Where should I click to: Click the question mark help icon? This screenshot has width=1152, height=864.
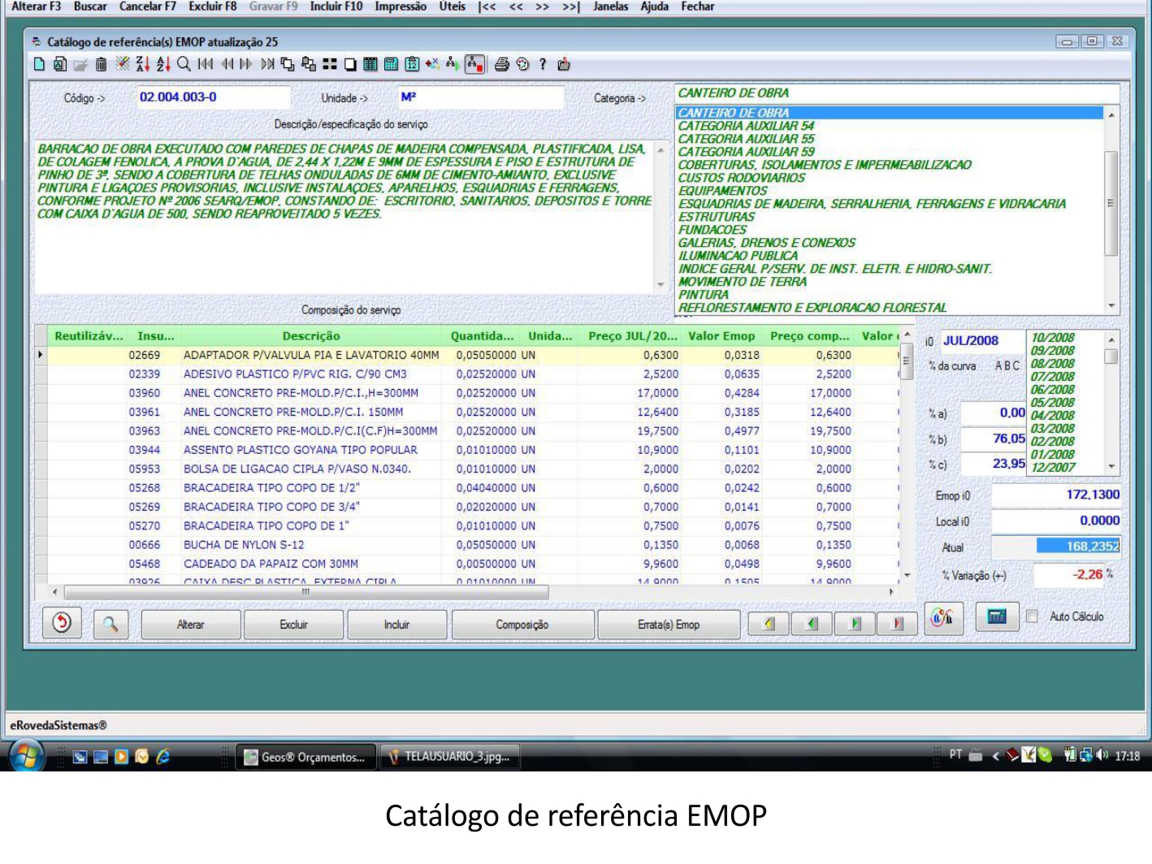(x=543, y=64)
